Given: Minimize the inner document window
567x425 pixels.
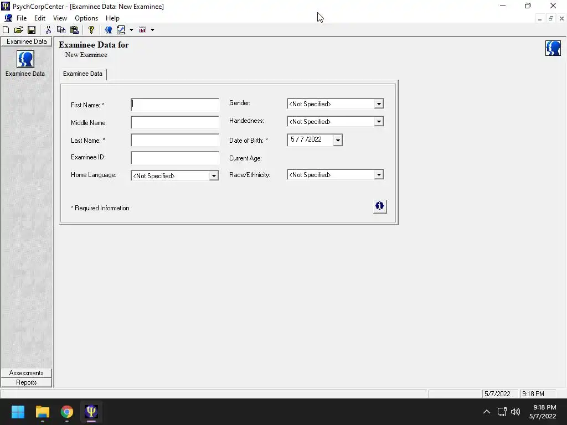Looking at the screenshot, I should click(x=540, y=19).
